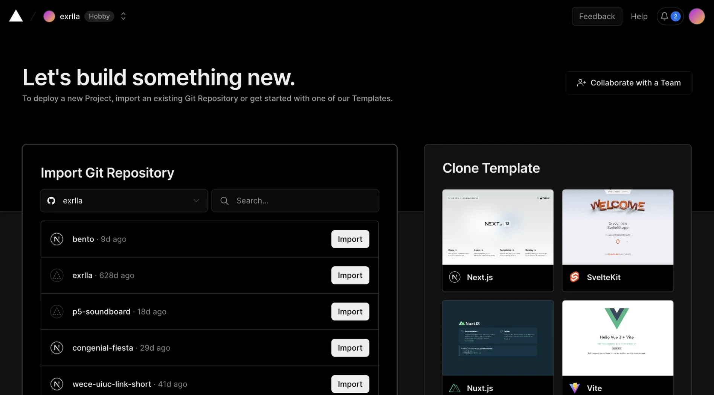
Task: Open the exrlla GitHub account dropdown
Action: pyautogui.click(x=124, y=201)
